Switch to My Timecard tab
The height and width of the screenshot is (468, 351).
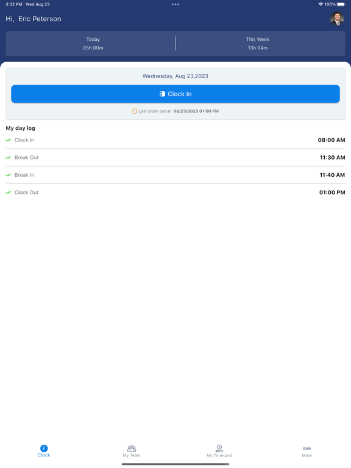tap(219, 451)
